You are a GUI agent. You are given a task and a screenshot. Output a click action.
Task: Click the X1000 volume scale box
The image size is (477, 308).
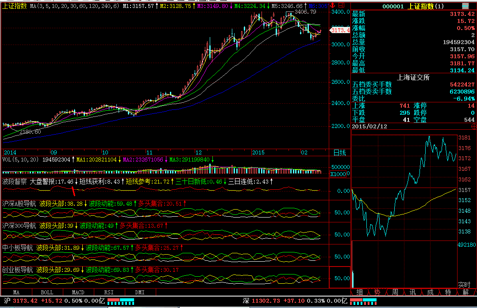[x=338, y=174]
